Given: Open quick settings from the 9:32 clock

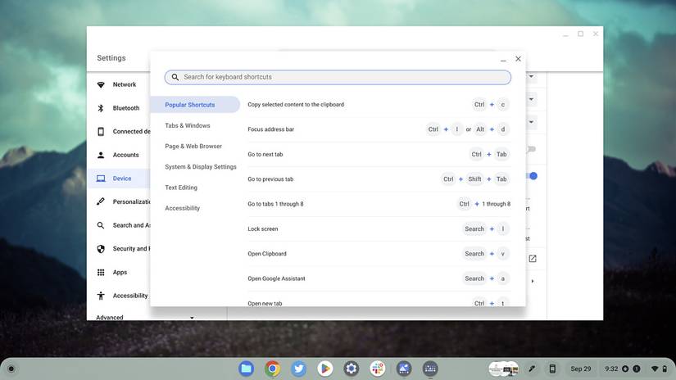Looking at the screenshot, I should [611, 369].
